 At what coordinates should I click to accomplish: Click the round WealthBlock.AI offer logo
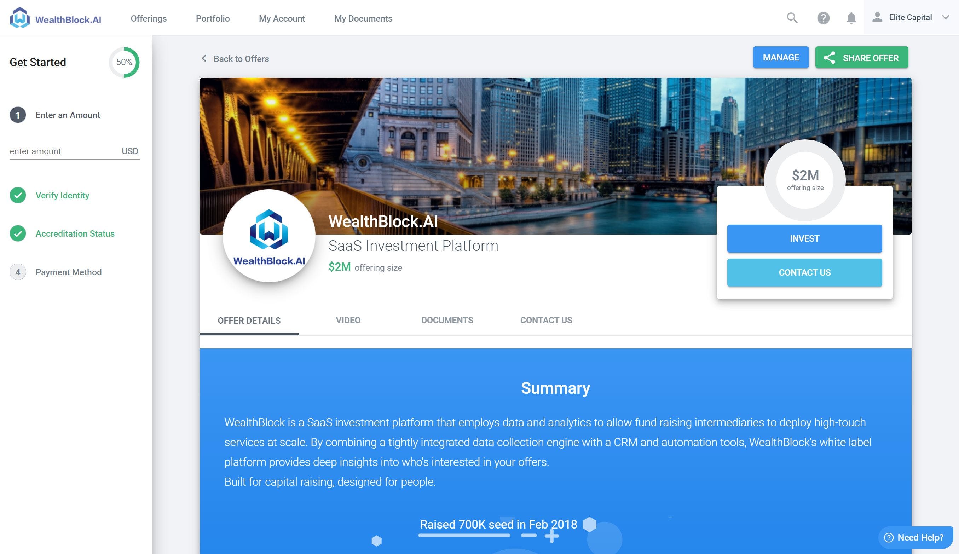(x=269, y=236)
